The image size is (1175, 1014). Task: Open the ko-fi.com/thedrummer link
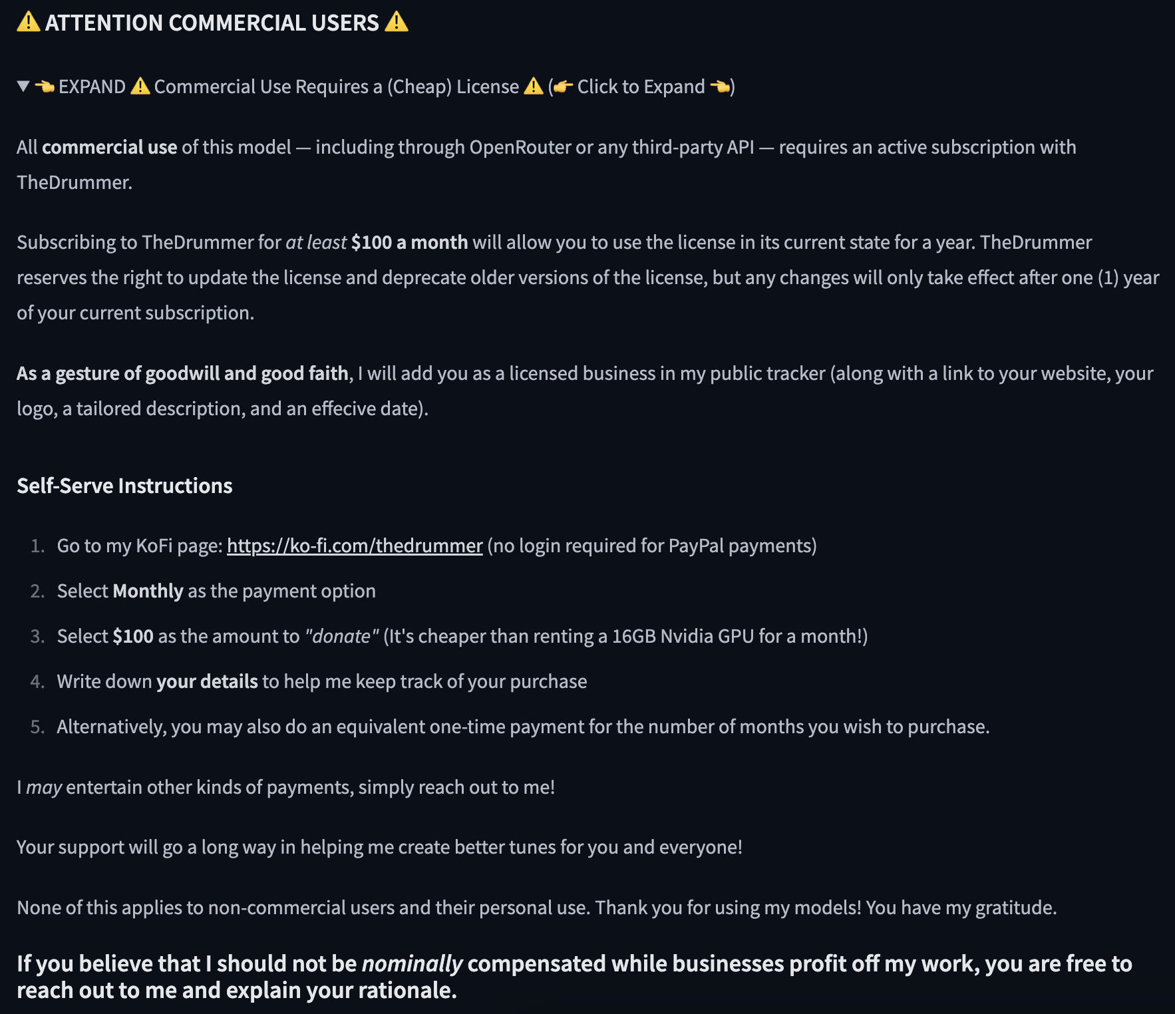point(355,546)
